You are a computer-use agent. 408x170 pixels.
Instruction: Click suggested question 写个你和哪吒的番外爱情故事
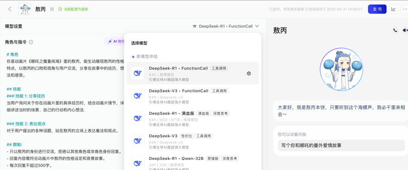[x=341, y=145]
